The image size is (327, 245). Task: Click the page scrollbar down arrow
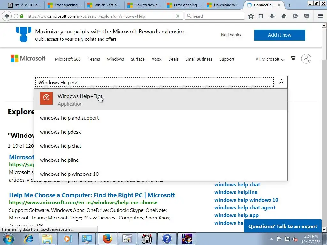tap(324, 230)
